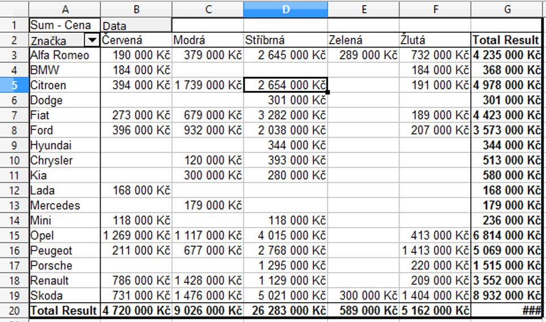Select cell with 1 413 000 Kč
This screenshot has height=322, width=546.
pyautogui.click(x=435, y=251)
